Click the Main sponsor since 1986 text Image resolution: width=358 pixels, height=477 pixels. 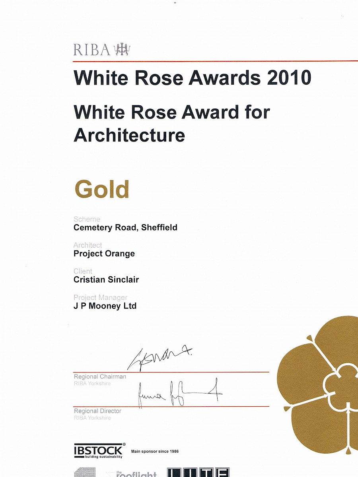point(155,451)
